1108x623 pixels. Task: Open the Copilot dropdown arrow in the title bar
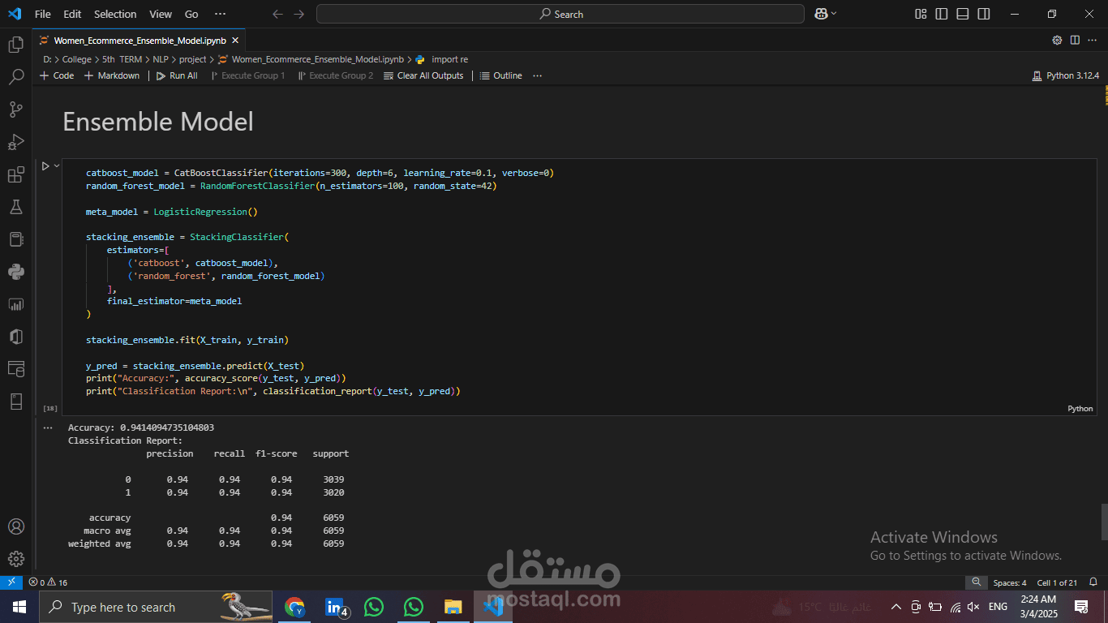coord(834,14)
